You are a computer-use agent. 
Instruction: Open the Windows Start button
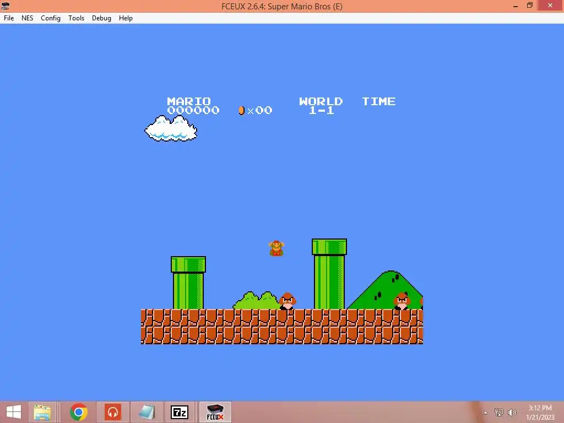[14, 412]
